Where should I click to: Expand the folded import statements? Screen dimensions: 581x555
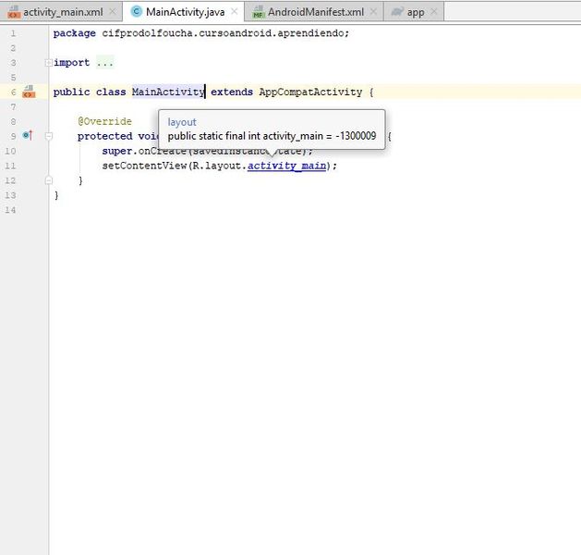coord(48,63)
